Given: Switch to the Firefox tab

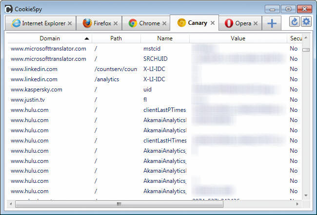Looking at the screenshot, I should [x=99, y=23].
